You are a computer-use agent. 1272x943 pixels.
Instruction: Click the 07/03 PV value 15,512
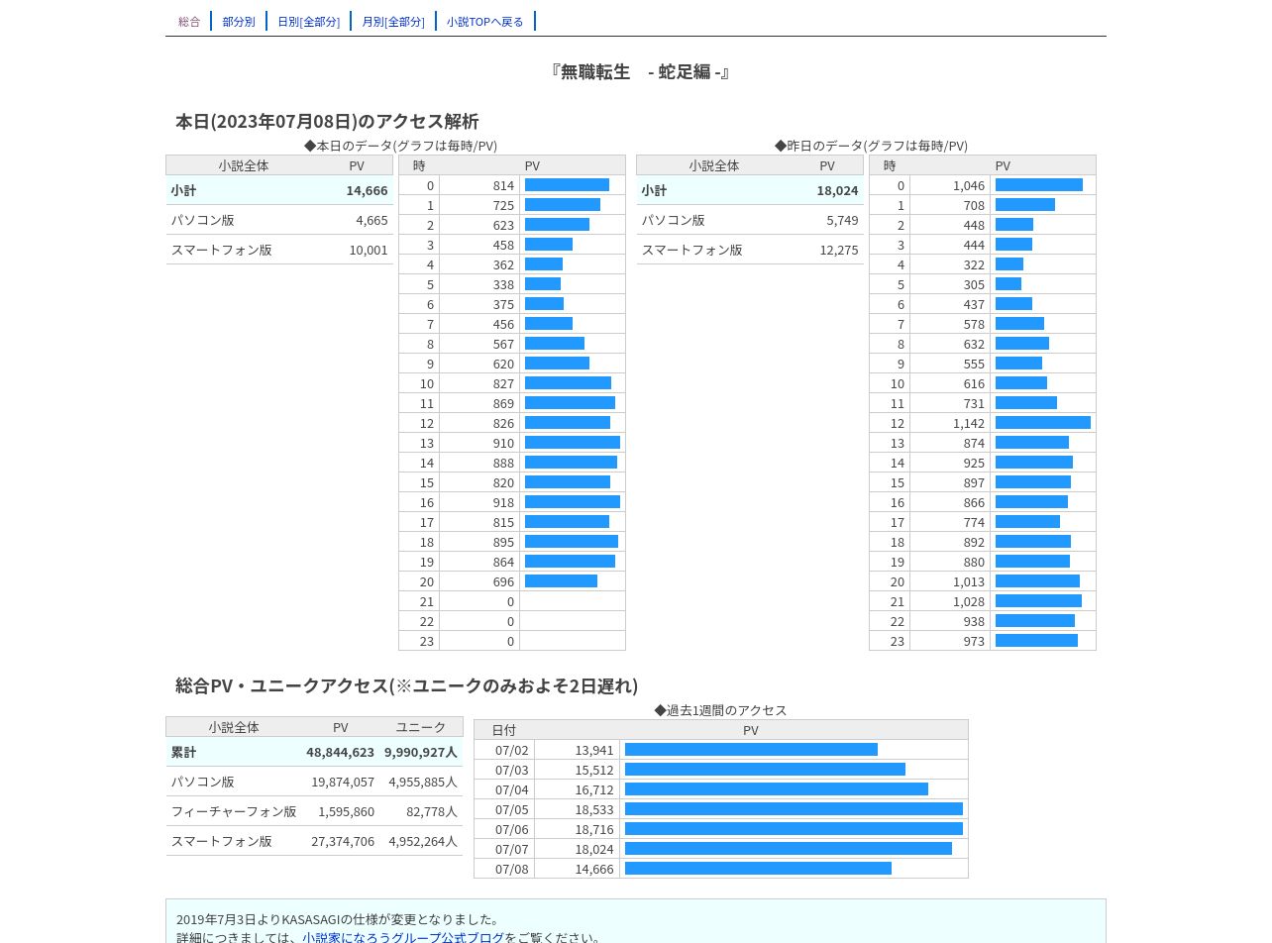(x=594, y=770)
